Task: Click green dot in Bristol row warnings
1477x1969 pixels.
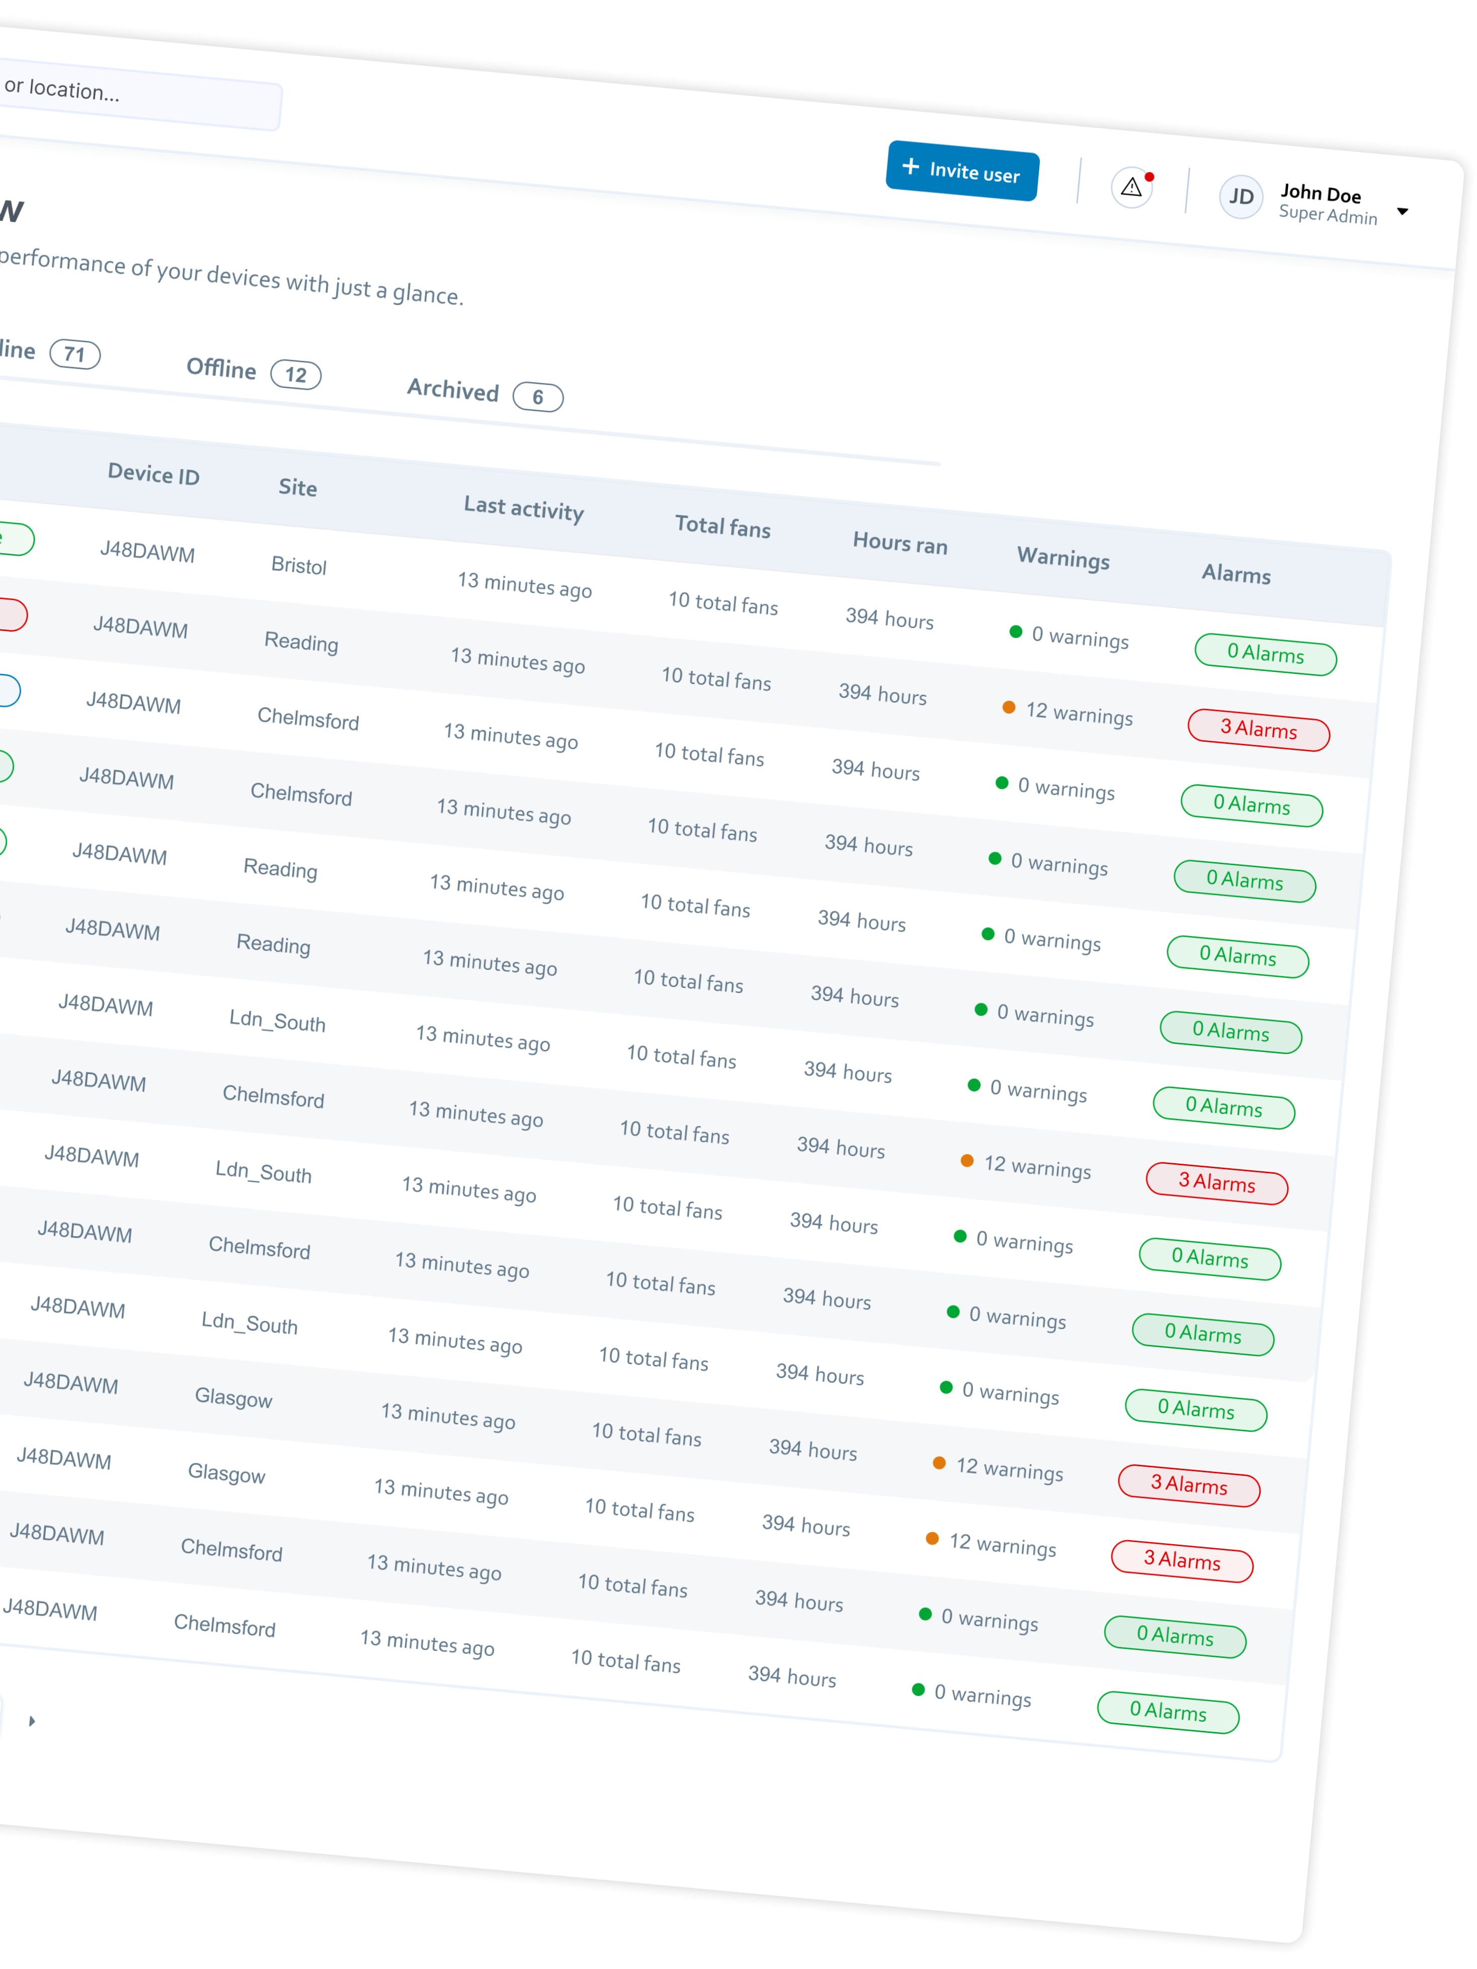Action: [1015, 632]
